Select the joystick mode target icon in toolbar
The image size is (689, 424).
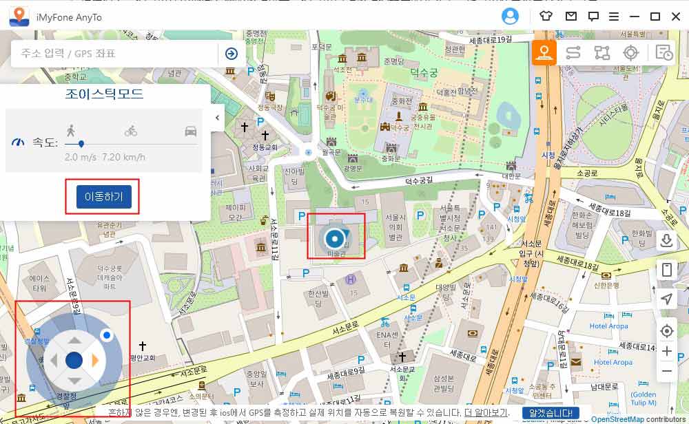click(x=630, y=53)
